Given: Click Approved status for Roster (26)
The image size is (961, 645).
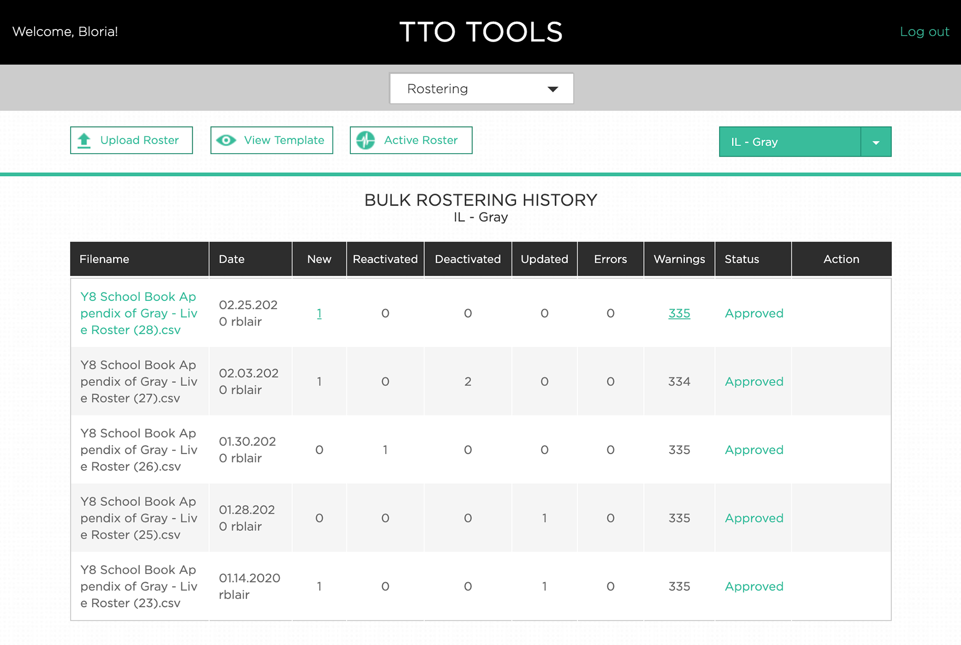Looking at the screenshot, I should click(x=754, y=450).
